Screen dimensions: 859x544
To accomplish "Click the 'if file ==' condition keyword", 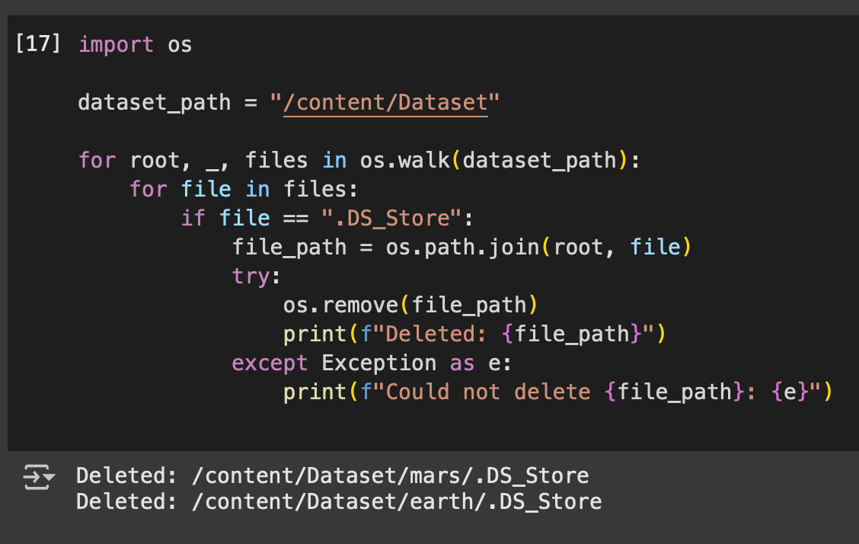I will click(x=193, y=219).
